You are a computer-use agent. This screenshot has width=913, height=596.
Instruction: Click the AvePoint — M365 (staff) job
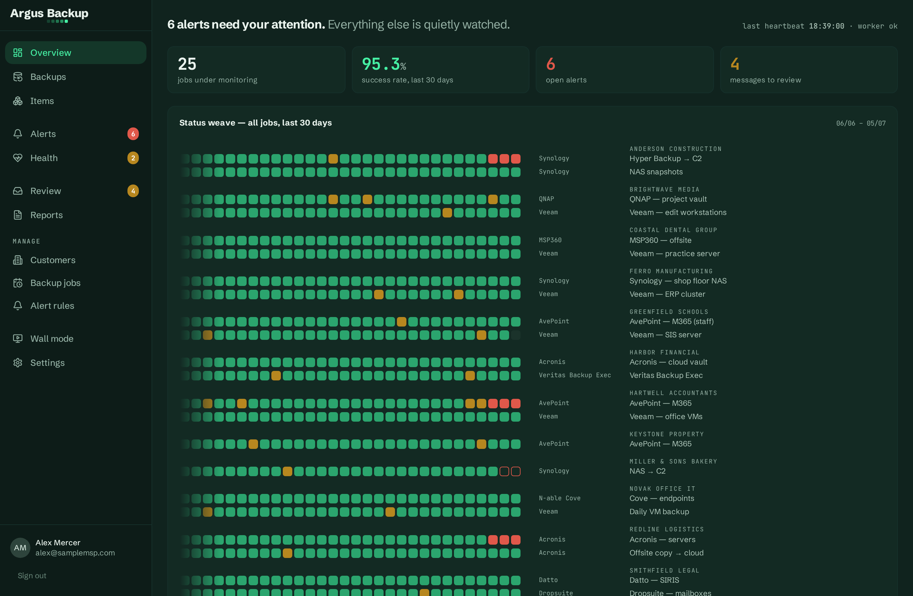[671, 321]
